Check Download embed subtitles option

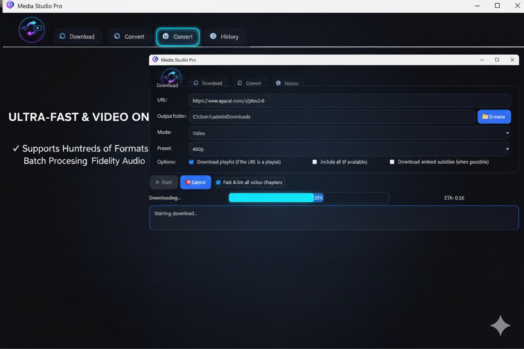click(x=392, y=161)
